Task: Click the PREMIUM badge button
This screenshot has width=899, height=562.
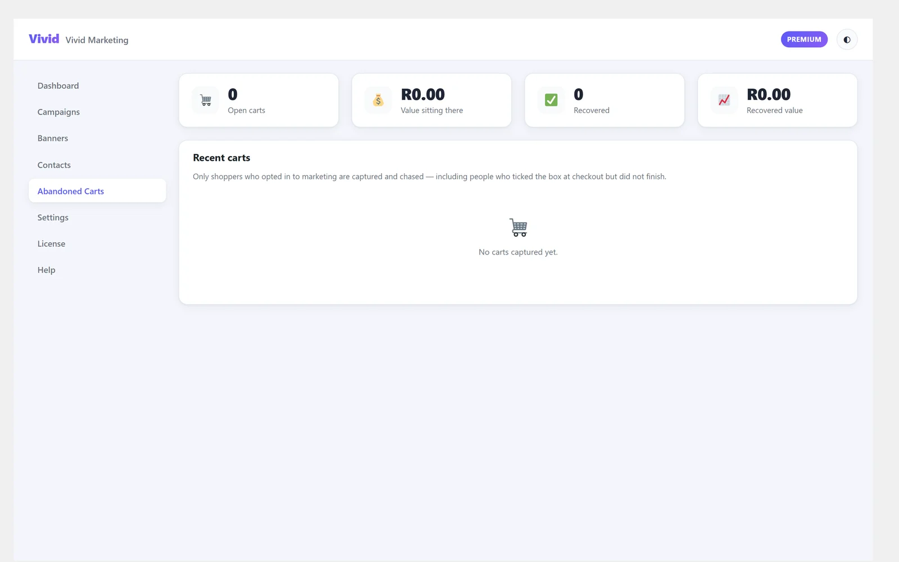Action: coord(804,39)
